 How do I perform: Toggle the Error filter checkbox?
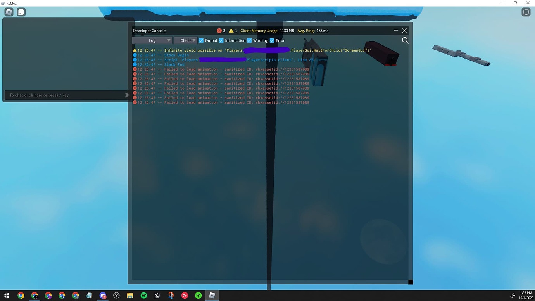(x=272, y=40)
